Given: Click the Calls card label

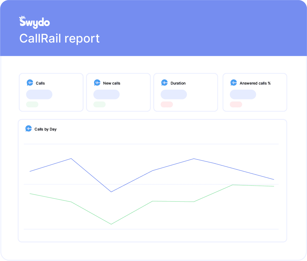Looking at the screenshot, I should tap(40, 83).
